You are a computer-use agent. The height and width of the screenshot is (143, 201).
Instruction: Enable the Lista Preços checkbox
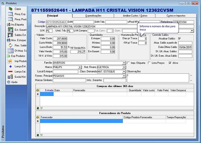(149, 63)
